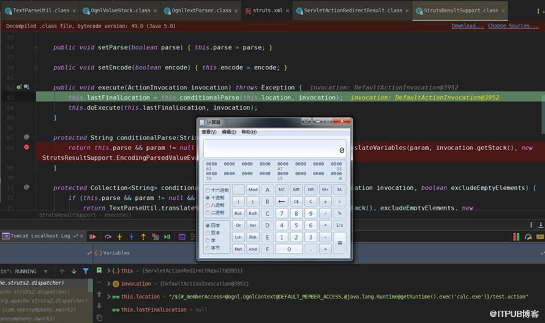Image resolution: width=545 pixels, height=323 pixels.
Task: Select the 十六进制 hex radio button
Action: click(208, 190)
